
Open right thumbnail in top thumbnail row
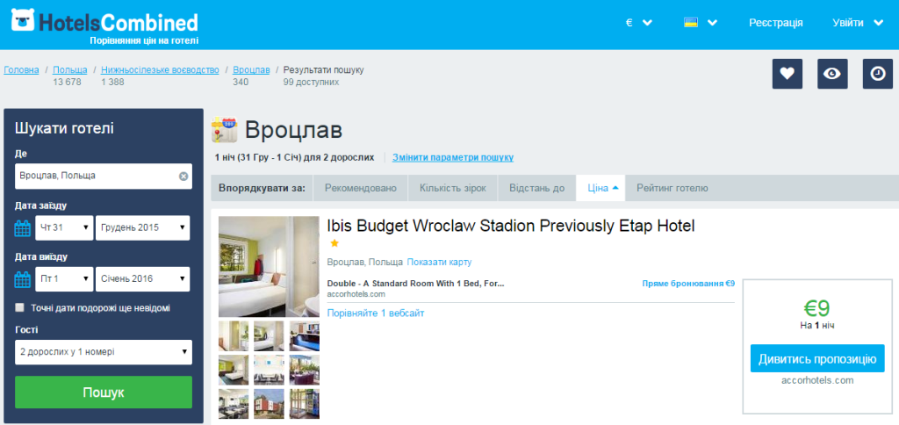pos(305,335)
